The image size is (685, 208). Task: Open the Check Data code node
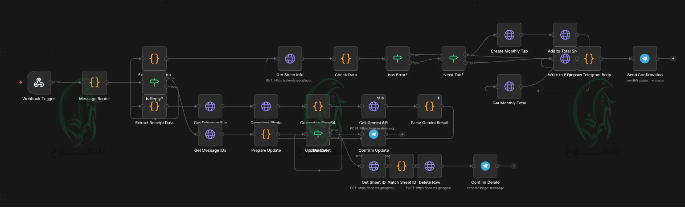[x=346, y=59]
